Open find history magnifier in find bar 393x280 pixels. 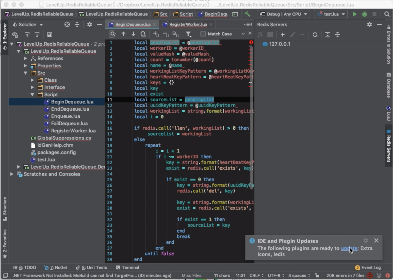[x=113, y=34]
